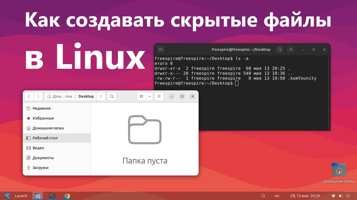
Task: Click 'итого 0' line in terminal
Action: pos(164,64)
